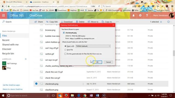175x98 pixels.
Task: Click the Share toolbar button
Action: (x=39, y=22)
